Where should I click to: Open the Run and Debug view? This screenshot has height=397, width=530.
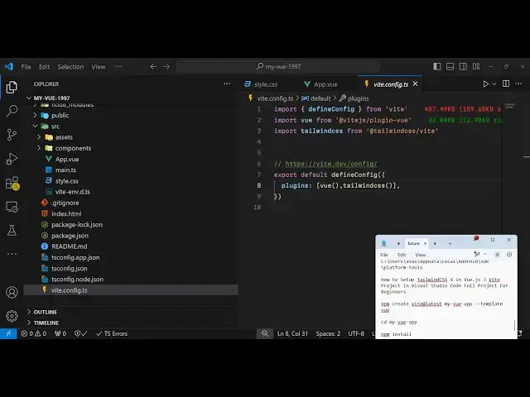tap(12, 159)
